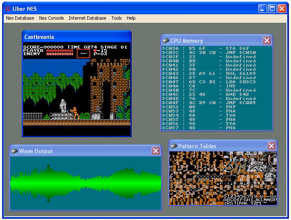Click the TIME 0274 text in game HUD
This screenshot has width=291, height=220.
tap(82, 47)
